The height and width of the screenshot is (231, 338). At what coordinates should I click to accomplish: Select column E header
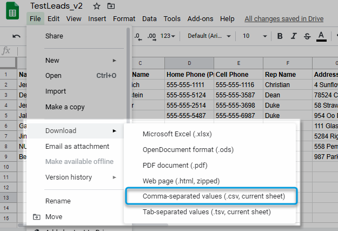click(238, 63)
